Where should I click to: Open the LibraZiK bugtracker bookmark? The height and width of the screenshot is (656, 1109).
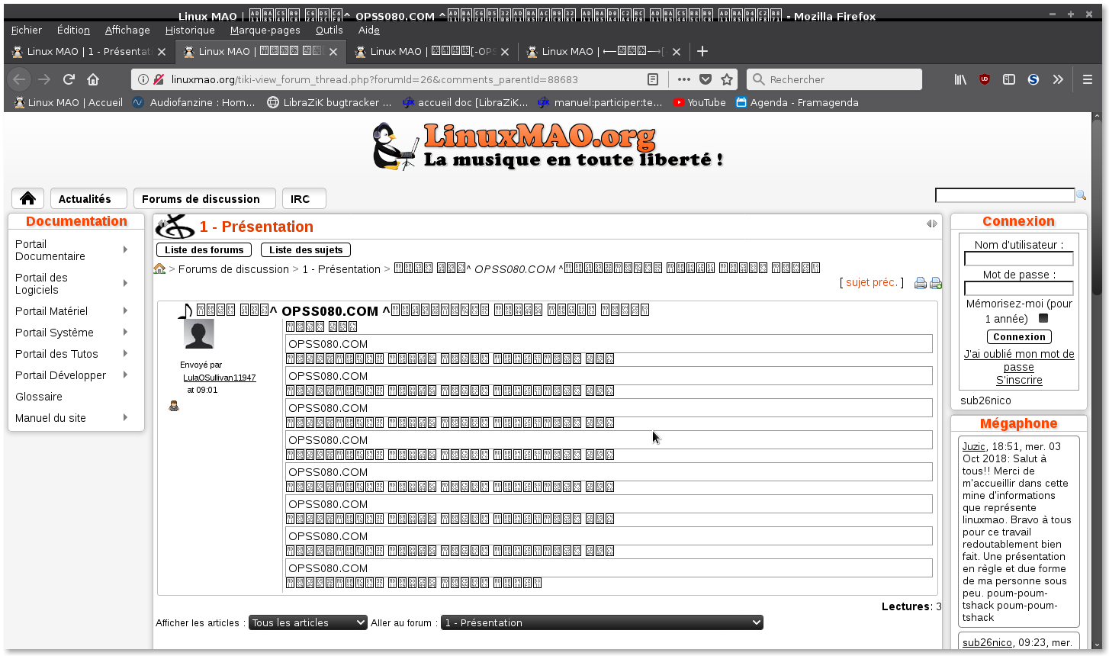point(329,102)
